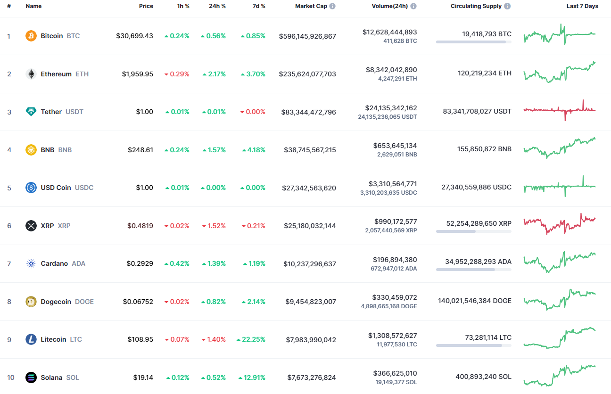Image resolution: width=611 pixels, height=394 pixels.
Task: Click the Volume(24h) info icon
Action: coord(413,6)
